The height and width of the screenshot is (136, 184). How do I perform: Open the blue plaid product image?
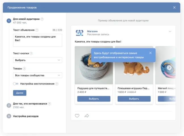point(166,65)
